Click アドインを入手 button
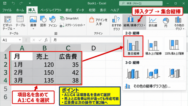The image size is (188, 106). pyautogui.click(x=98, y=21)
